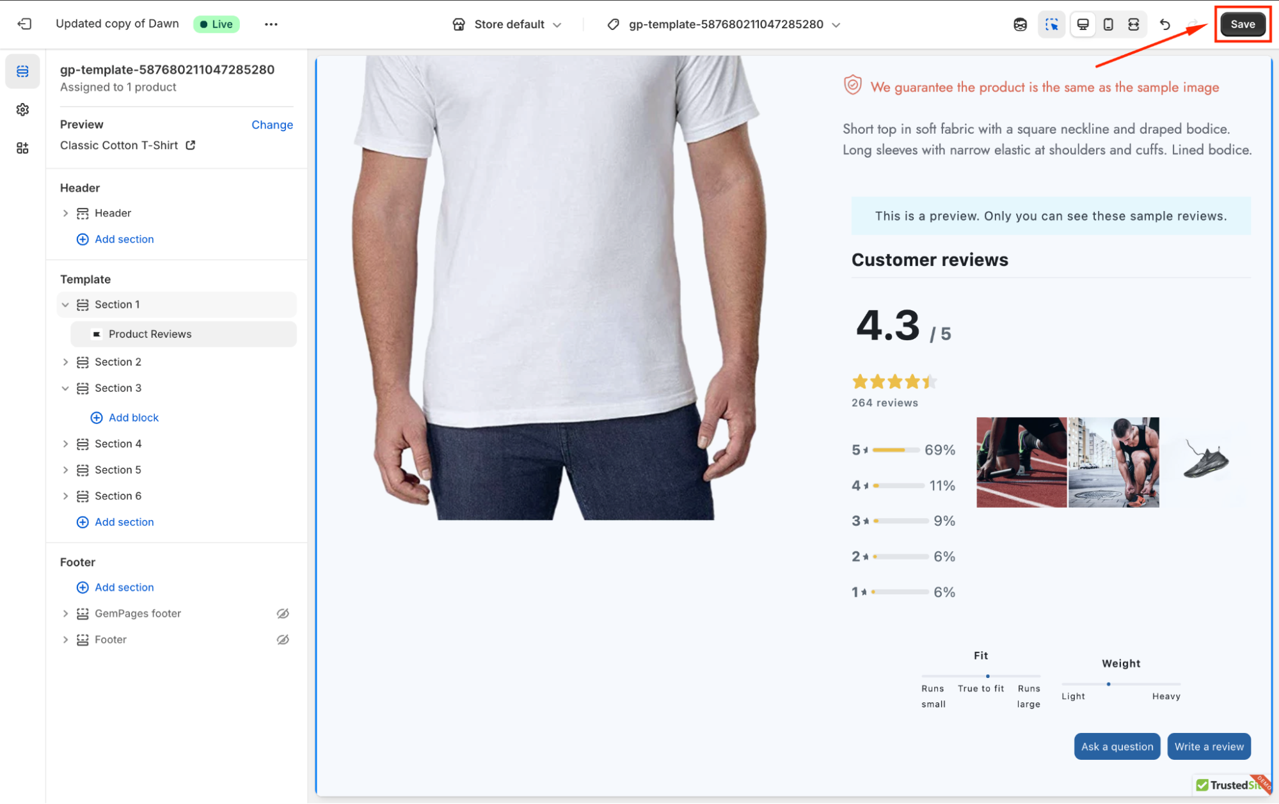The width and height of the screenshot is (1279, 804).
Task: Open the Store default dropdown
Action: tap(507, 24)
